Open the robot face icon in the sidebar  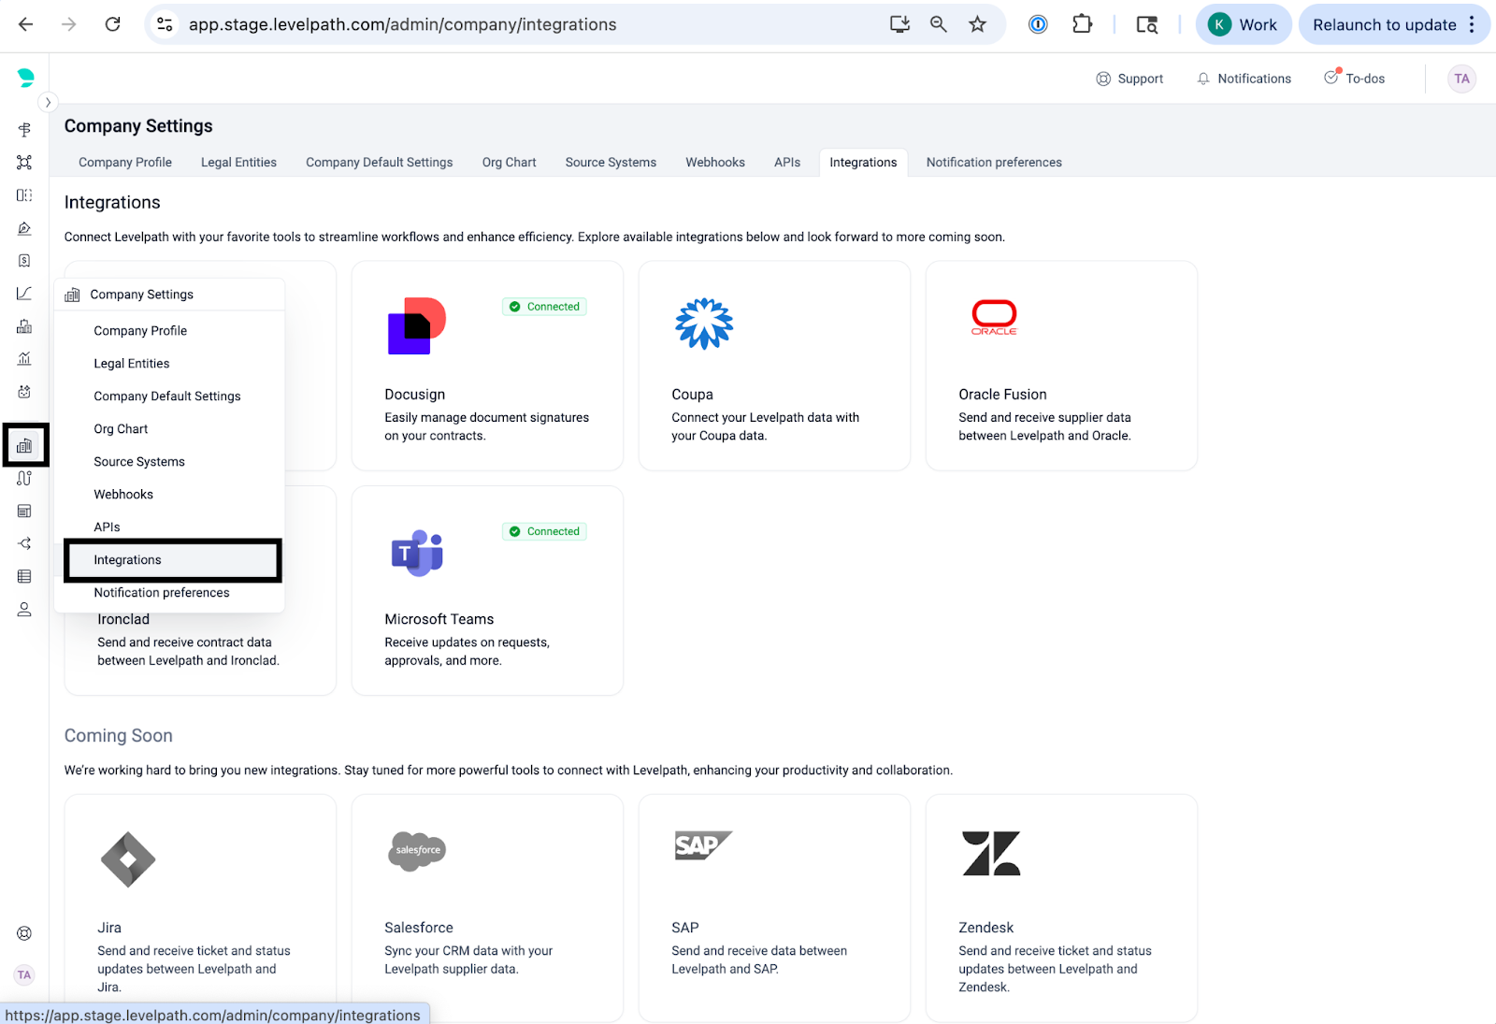(x=24, y=392)
